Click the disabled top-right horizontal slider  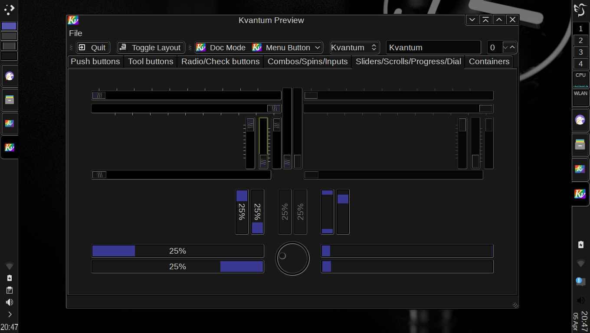pos(398,95)
